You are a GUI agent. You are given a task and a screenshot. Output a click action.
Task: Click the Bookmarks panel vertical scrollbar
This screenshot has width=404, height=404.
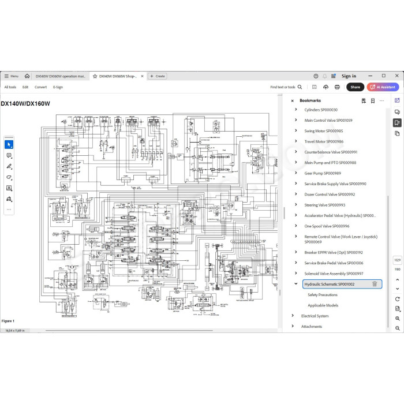(x=387, y=262)
